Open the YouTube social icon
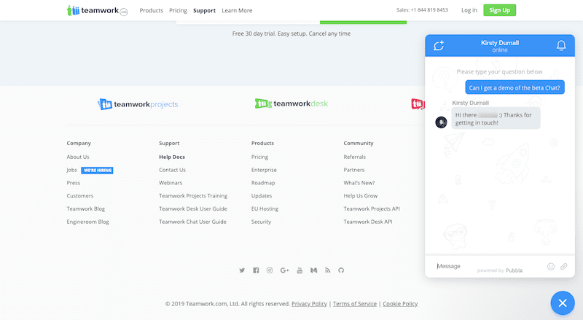The width and height of the screenshot is (583, 320). (x=300, y=270)
